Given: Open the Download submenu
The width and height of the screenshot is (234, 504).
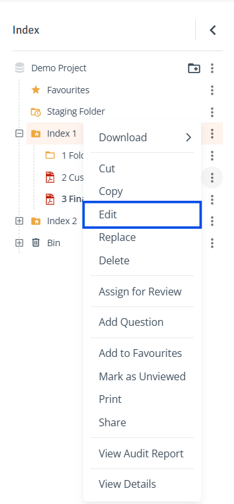Looking at the screenshot, I should click(x=142, y=137).
